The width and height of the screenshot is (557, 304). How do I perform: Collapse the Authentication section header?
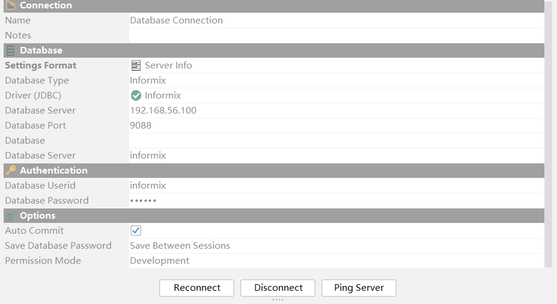274,171
